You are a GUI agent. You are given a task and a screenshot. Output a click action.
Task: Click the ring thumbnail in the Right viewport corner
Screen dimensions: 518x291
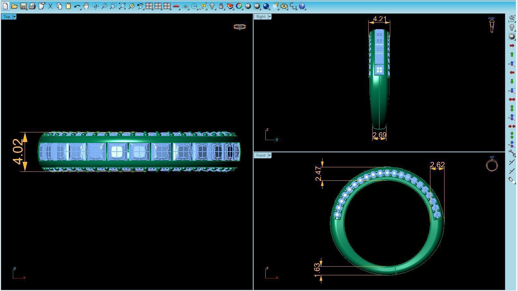[492, 25]
